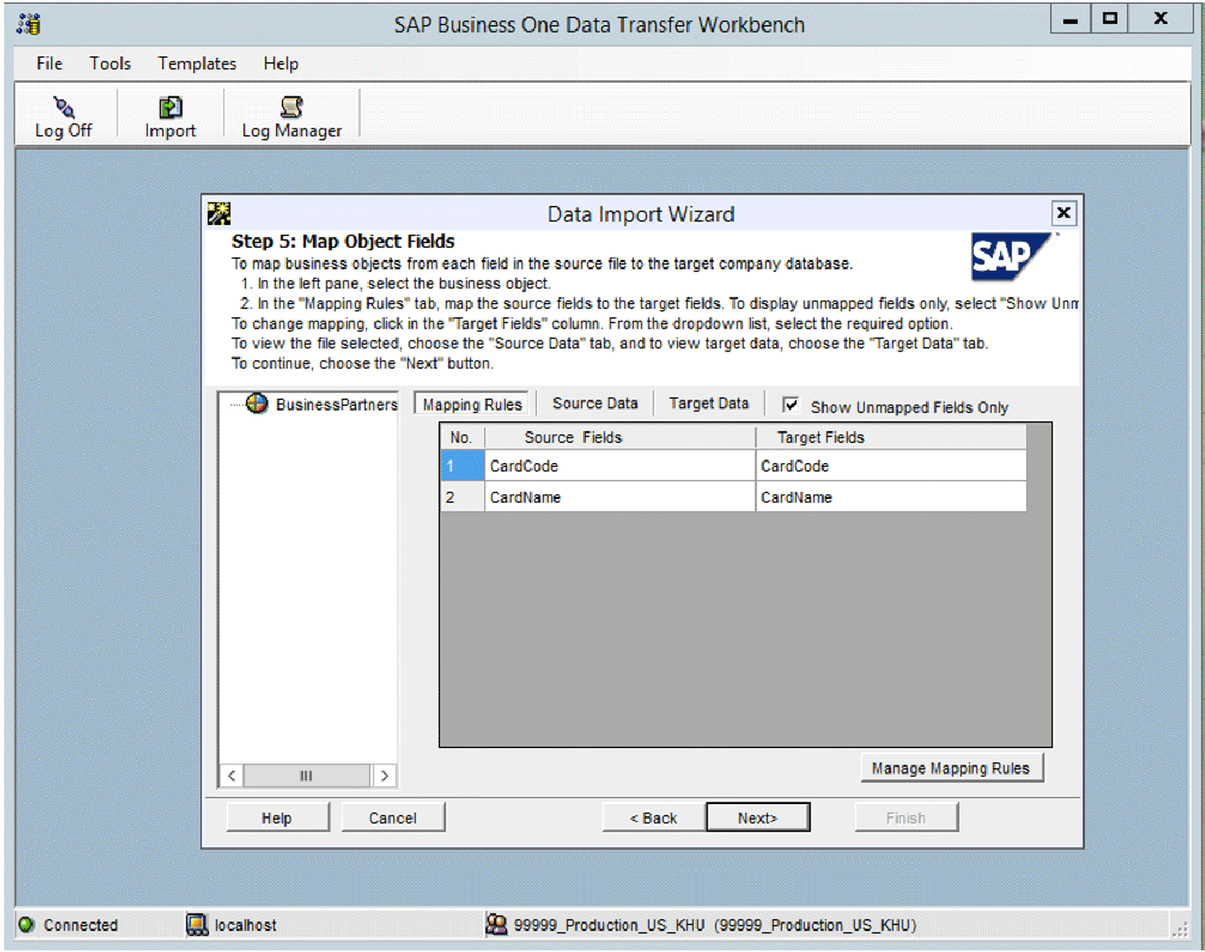
Task: Click the tree pane scroll right arrow
Action: click(x=384, y=775)
